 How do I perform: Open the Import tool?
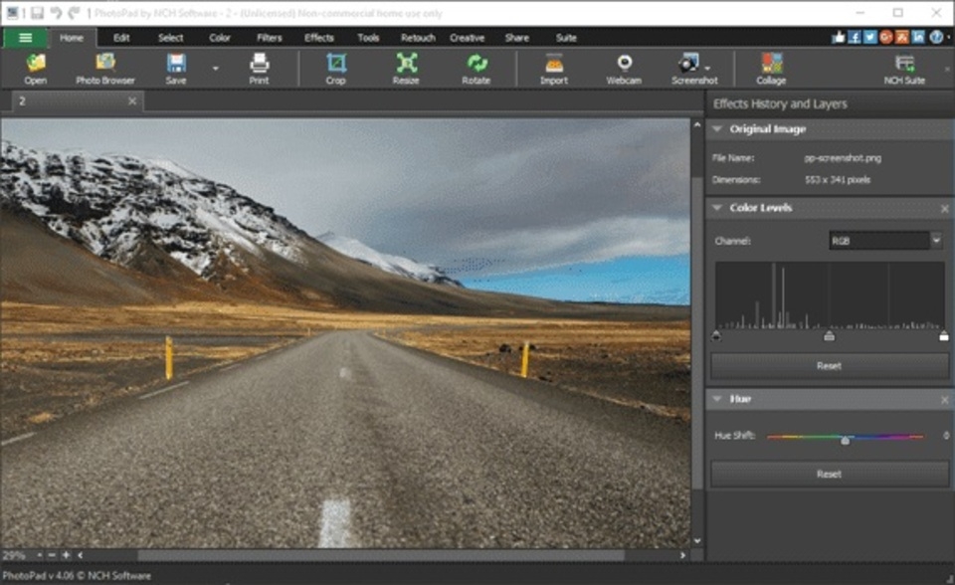pyautogui.click(x=552, y=68)
